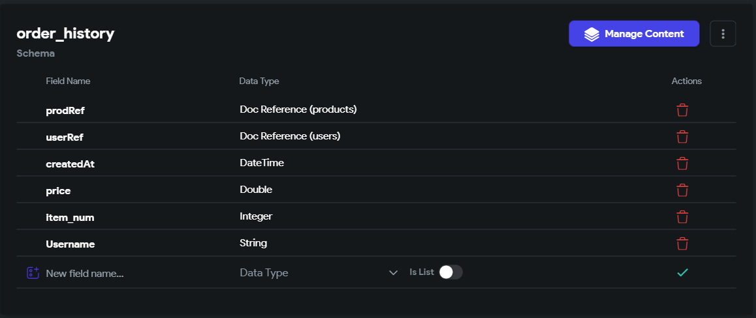Select the Username field row
The image size is (756, 318).
(376, 244)
